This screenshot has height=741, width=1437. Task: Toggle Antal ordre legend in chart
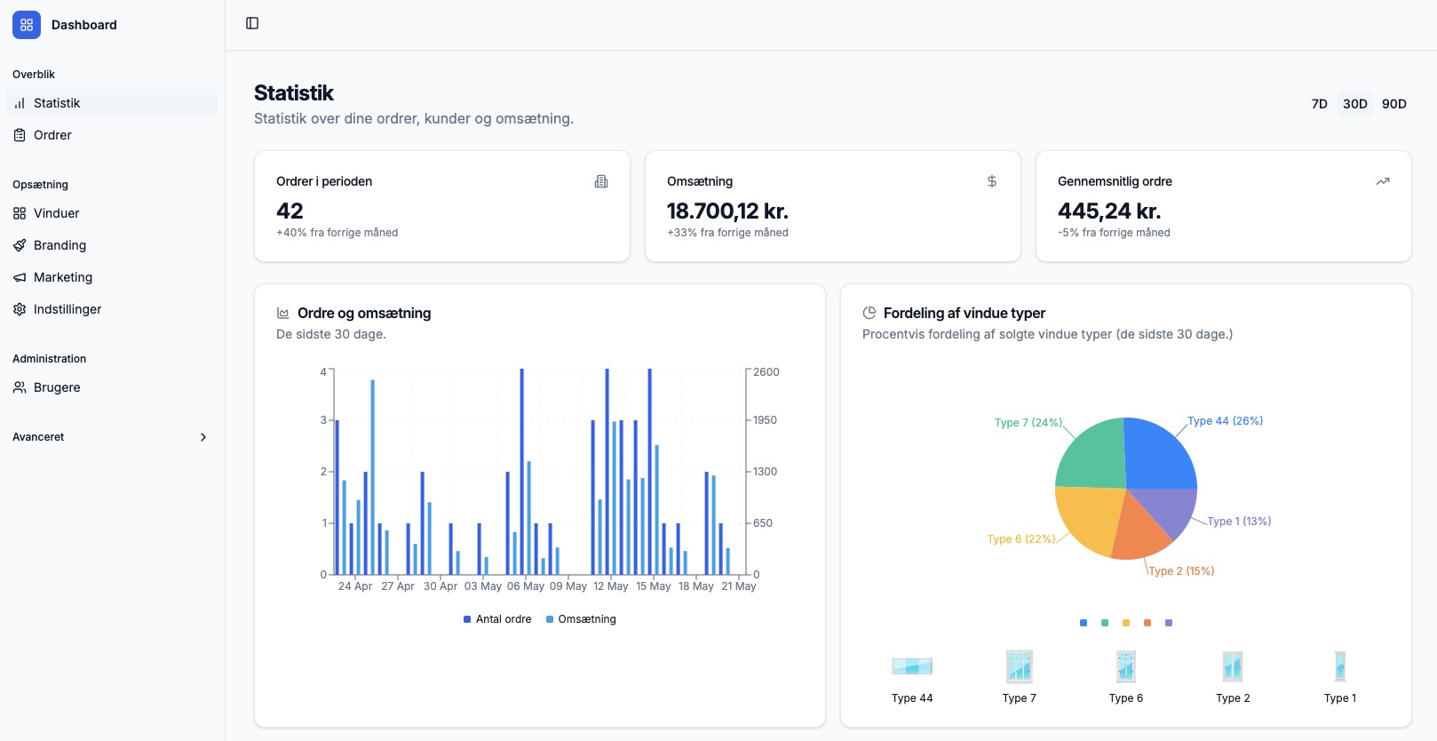(497, 619)
